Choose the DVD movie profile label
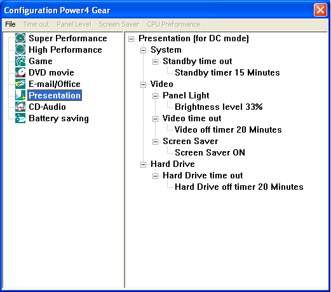Image resolution: width=331 pixels, height=292 pixels. click(x=51, y=72)
